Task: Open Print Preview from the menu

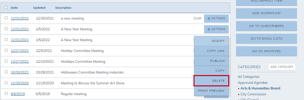Action: point(211,91)
